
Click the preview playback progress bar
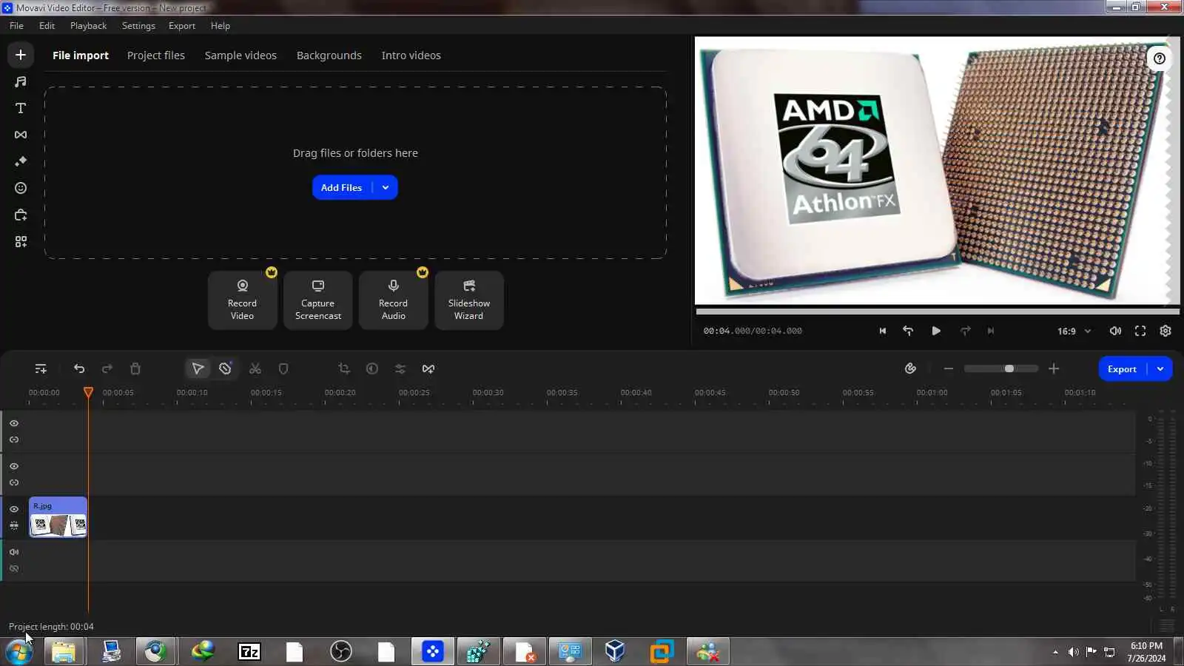[x=937, y=312]
